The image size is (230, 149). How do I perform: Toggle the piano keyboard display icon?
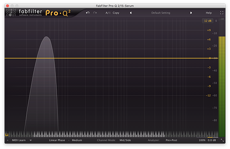point(7,134)
